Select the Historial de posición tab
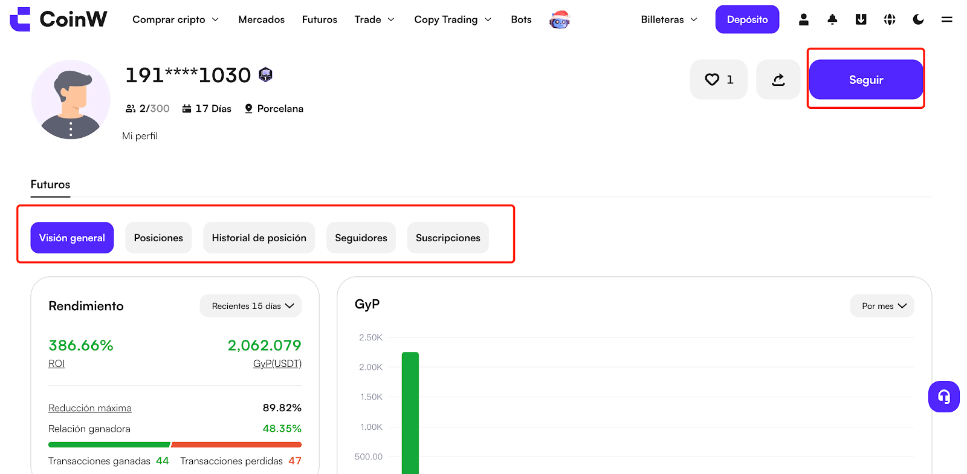 (x=259, y=238)
